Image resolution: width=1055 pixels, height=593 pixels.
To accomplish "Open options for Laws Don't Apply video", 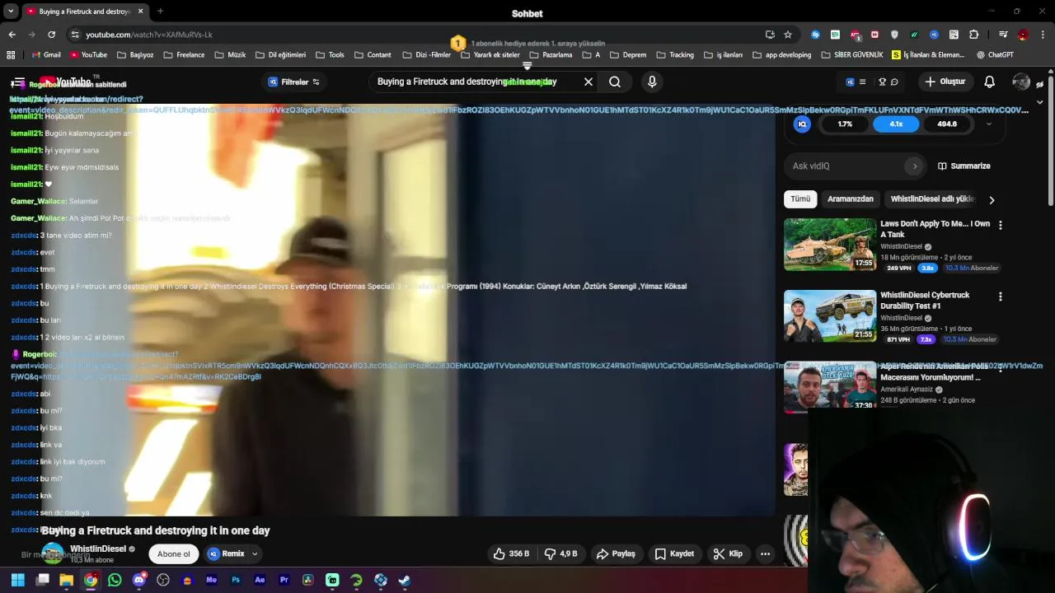I will point(1001,225).
